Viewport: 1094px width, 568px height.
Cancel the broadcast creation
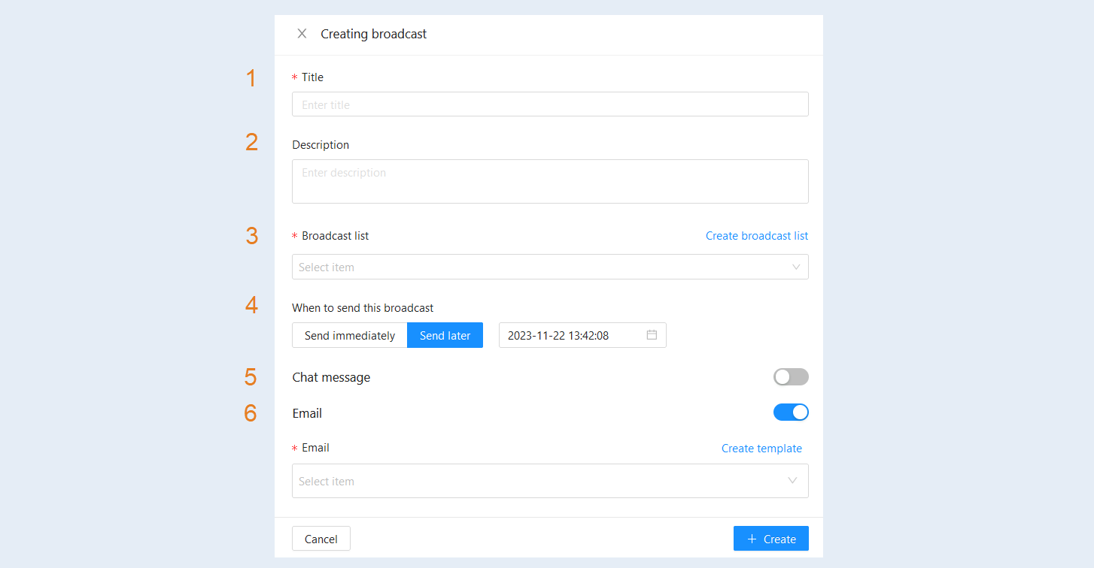click(x=321, y=539)
